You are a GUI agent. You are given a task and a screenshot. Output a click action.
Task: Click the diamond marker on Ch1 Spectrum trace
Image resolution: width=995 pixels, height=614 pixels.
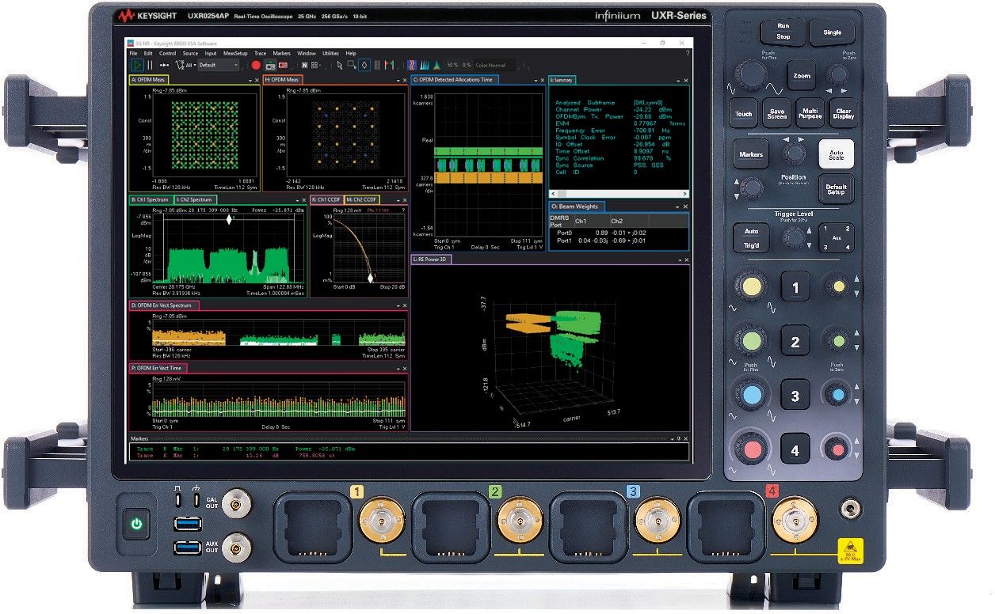(231, 219)
